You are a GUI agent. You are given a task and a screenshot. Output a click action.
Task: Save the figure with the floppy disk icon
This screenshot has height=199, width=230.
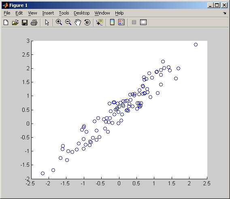[25, 22]
